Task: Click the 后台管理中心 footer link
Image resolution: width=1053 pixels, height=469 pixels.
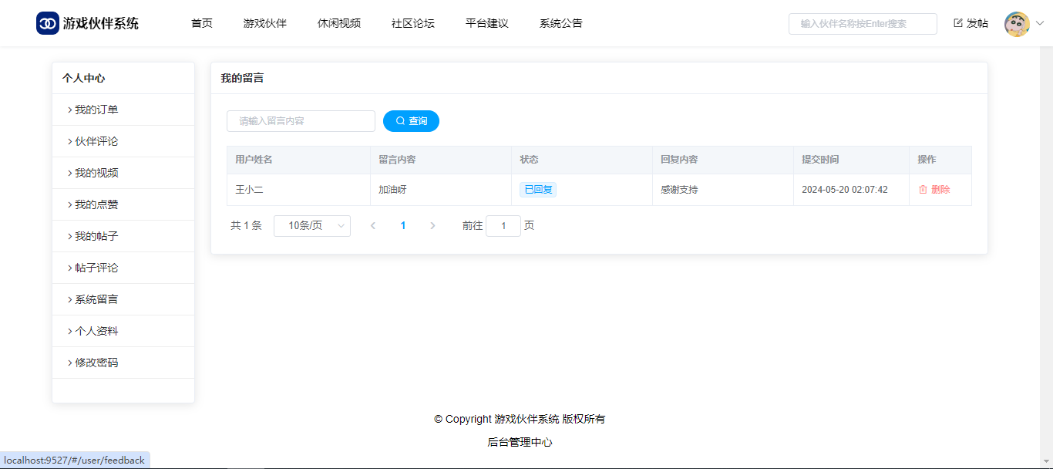Action: [520, 442]
